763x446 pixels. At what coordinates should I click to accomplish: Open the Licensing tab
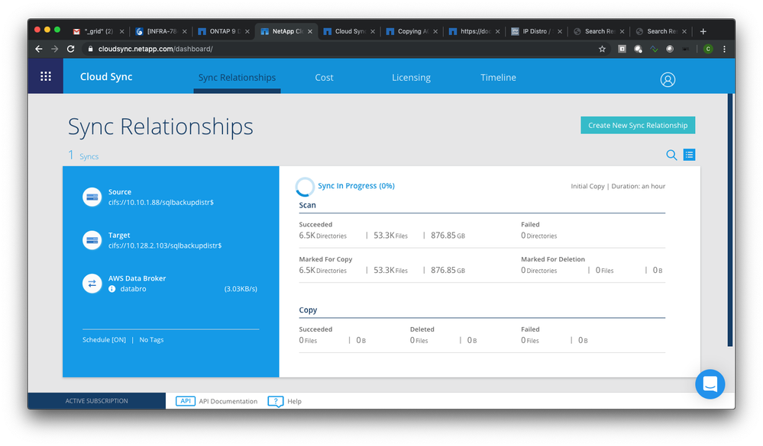tap(411, 77)
